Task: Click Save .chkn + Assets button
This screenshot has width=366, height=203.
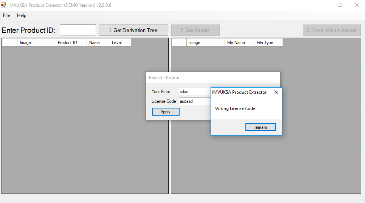Action: 332,30
